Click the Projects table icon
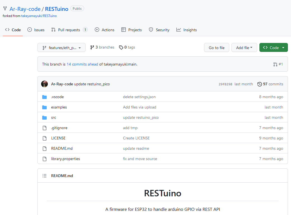Image resolution: width=291 pixels, height=215 pixels. (123, 30)
